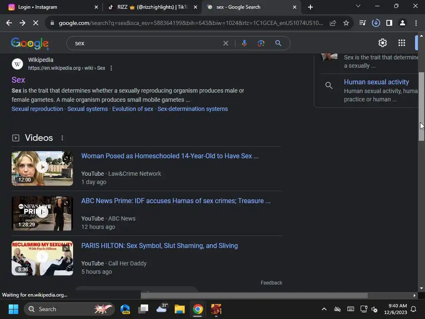This screenshot has height=319, width=425.
Task: Open the media control icon in toolbar
Action: (362, 23)
